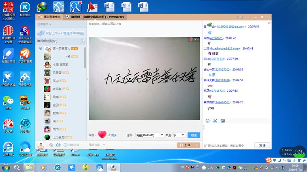Click the member list scrollbar

85,58
